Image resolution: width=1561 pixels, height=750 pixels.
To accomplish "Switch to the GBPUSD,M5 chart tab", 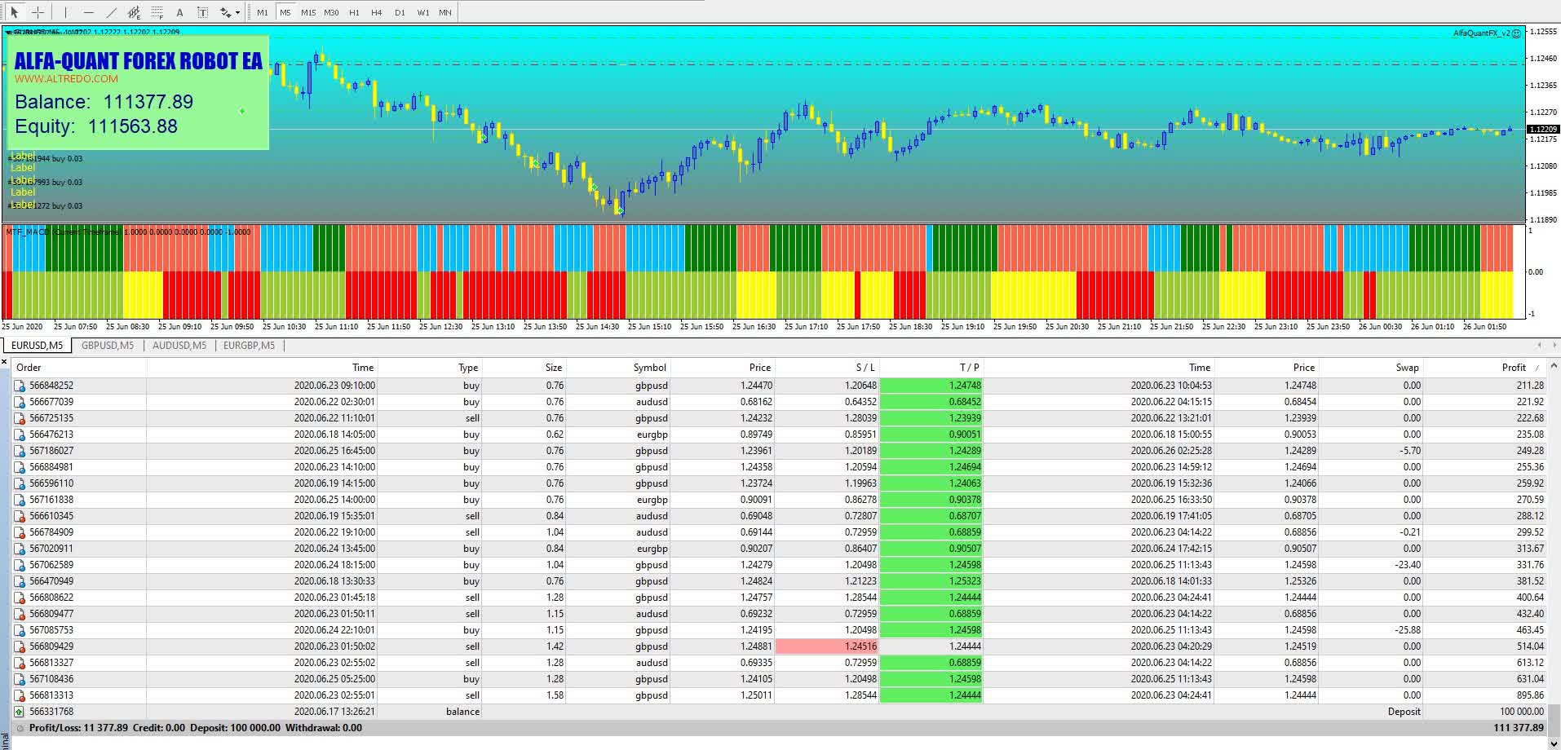I will [106, 345].
